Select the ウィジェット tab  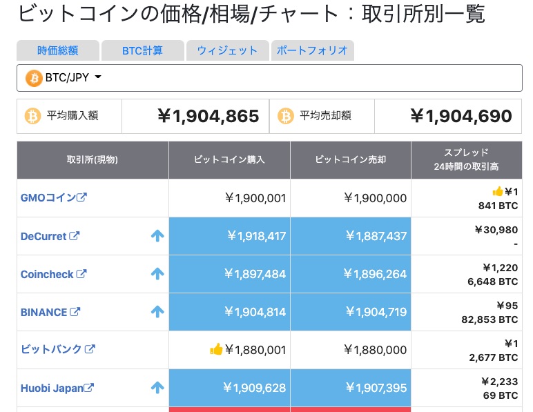[227, 50]
